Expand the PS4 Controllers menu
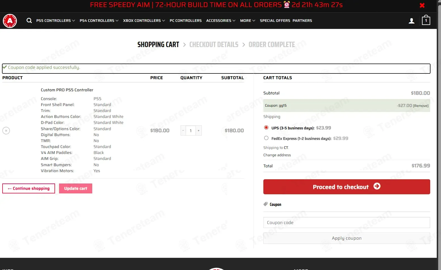 point(99,20)
